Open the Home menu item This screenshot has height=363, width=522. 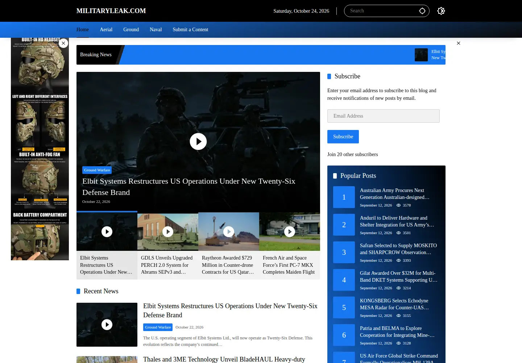(83, 30)
